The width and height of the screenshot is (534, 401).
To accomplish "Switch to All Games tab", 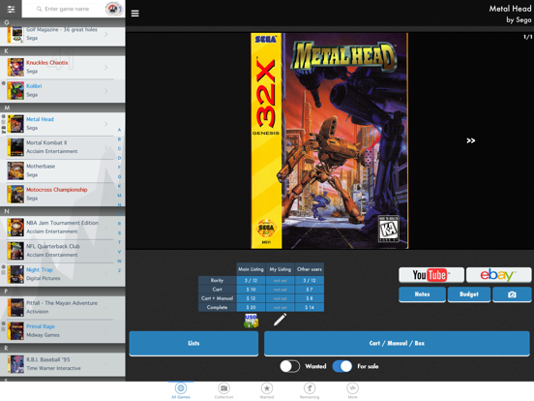I will 181,390.
